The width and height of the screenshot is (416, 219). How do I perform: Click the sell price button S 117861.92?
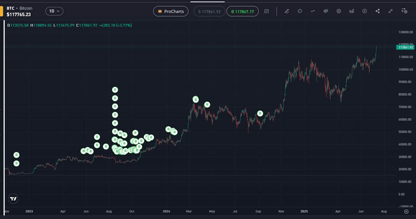(210, 11)
